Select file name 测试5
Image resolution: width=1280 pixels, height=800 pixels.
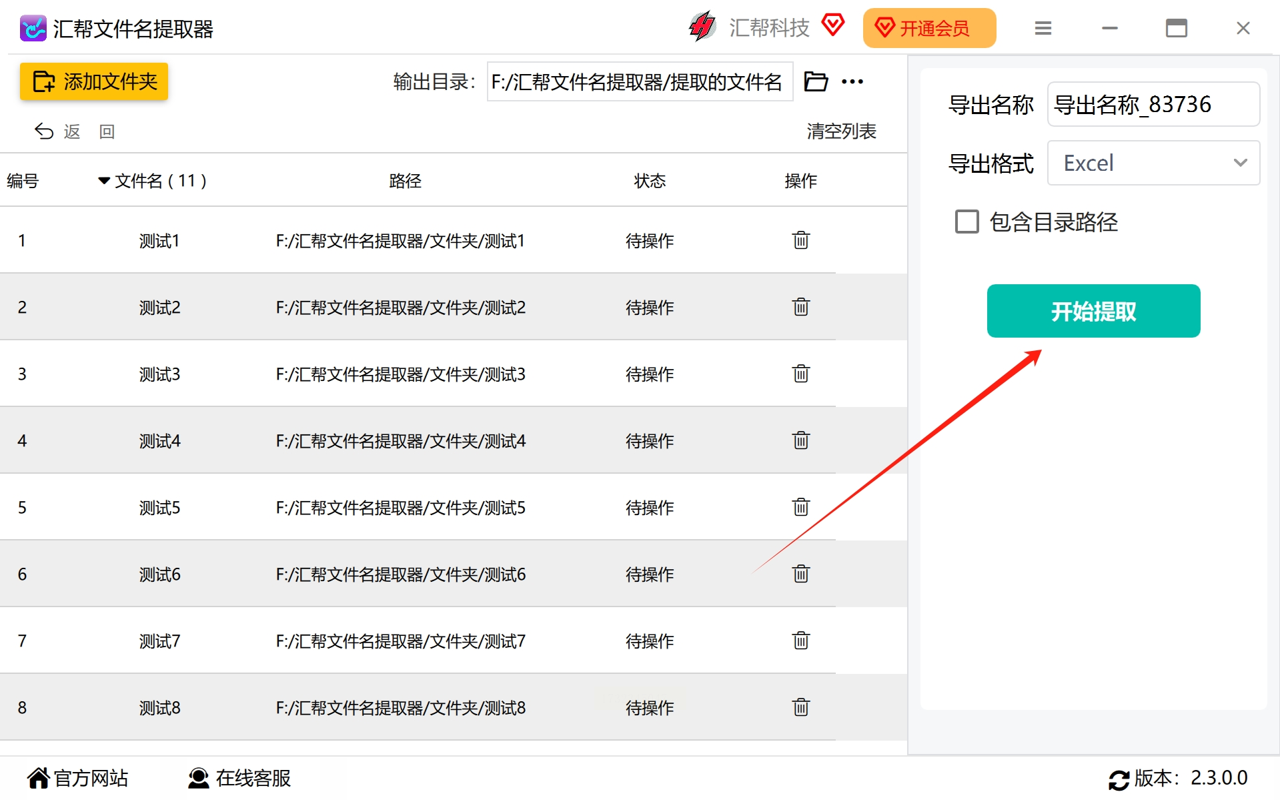coord(159,508)
